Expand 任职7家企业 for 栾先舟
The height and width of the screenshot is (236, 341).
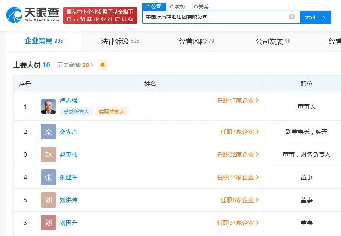pyautogui.click(x=240, y=132)
